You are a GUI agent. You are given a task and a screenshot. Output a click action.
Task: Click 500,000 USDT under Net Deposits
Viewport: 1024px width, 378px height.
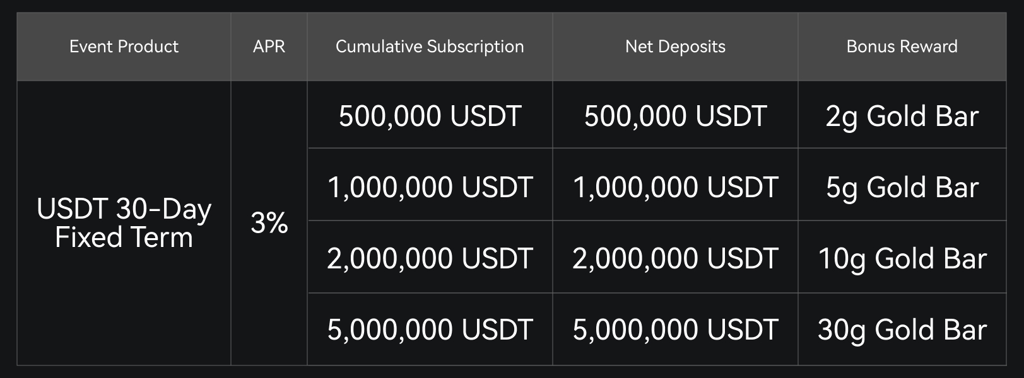pyautogui.click(x=675, y=116)
